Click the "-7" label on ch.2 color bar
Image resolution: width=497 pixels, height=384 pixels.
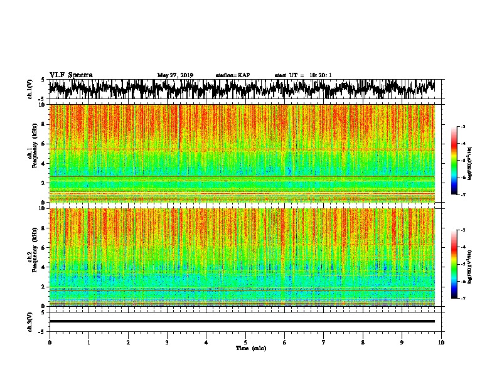[463, 298]
